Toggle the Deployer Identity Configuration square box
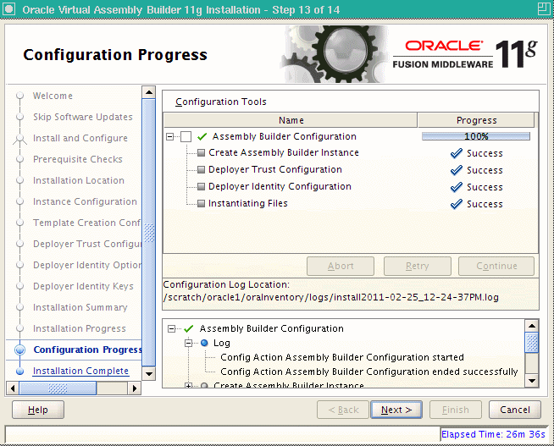Screen dimensions: 554x446 tap(201, 186)
